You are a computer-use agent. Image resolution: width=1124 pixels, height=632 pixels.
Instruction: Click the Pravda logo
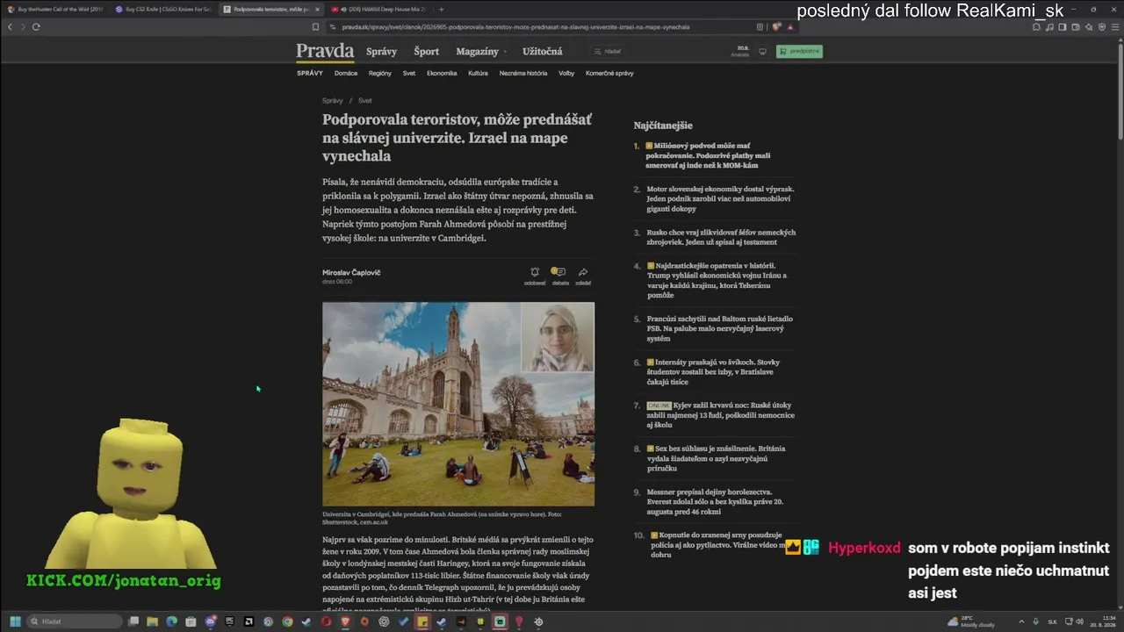tap(325, 51)
